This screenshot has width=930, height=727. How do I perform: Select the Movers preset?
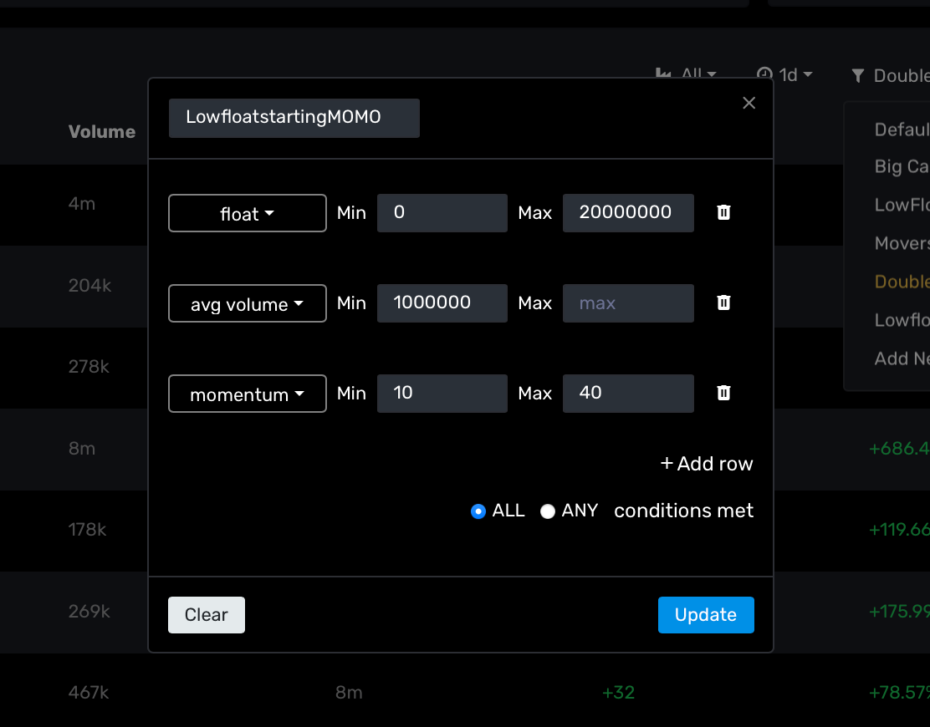(x=901, y=243)
